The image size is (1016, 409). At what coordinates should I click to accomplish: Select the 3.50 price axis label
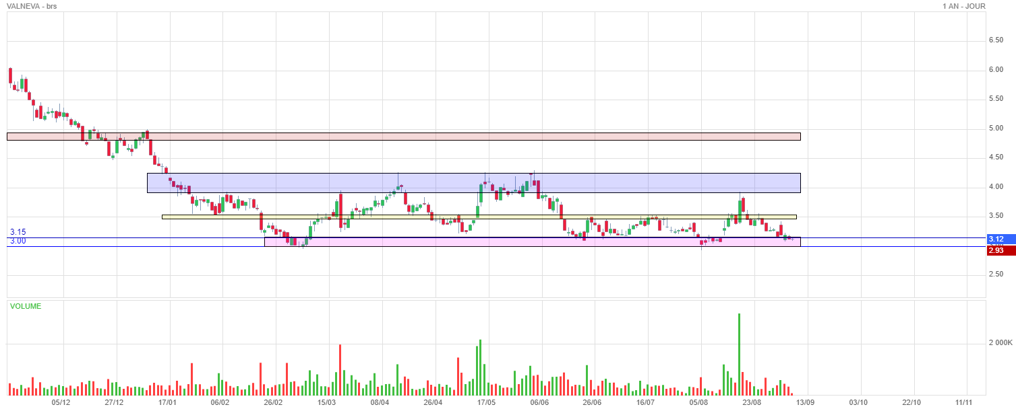(x=995, y=216)
